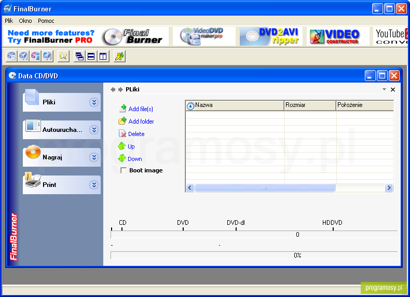Click the green Up arrow icon

[122, 146]
